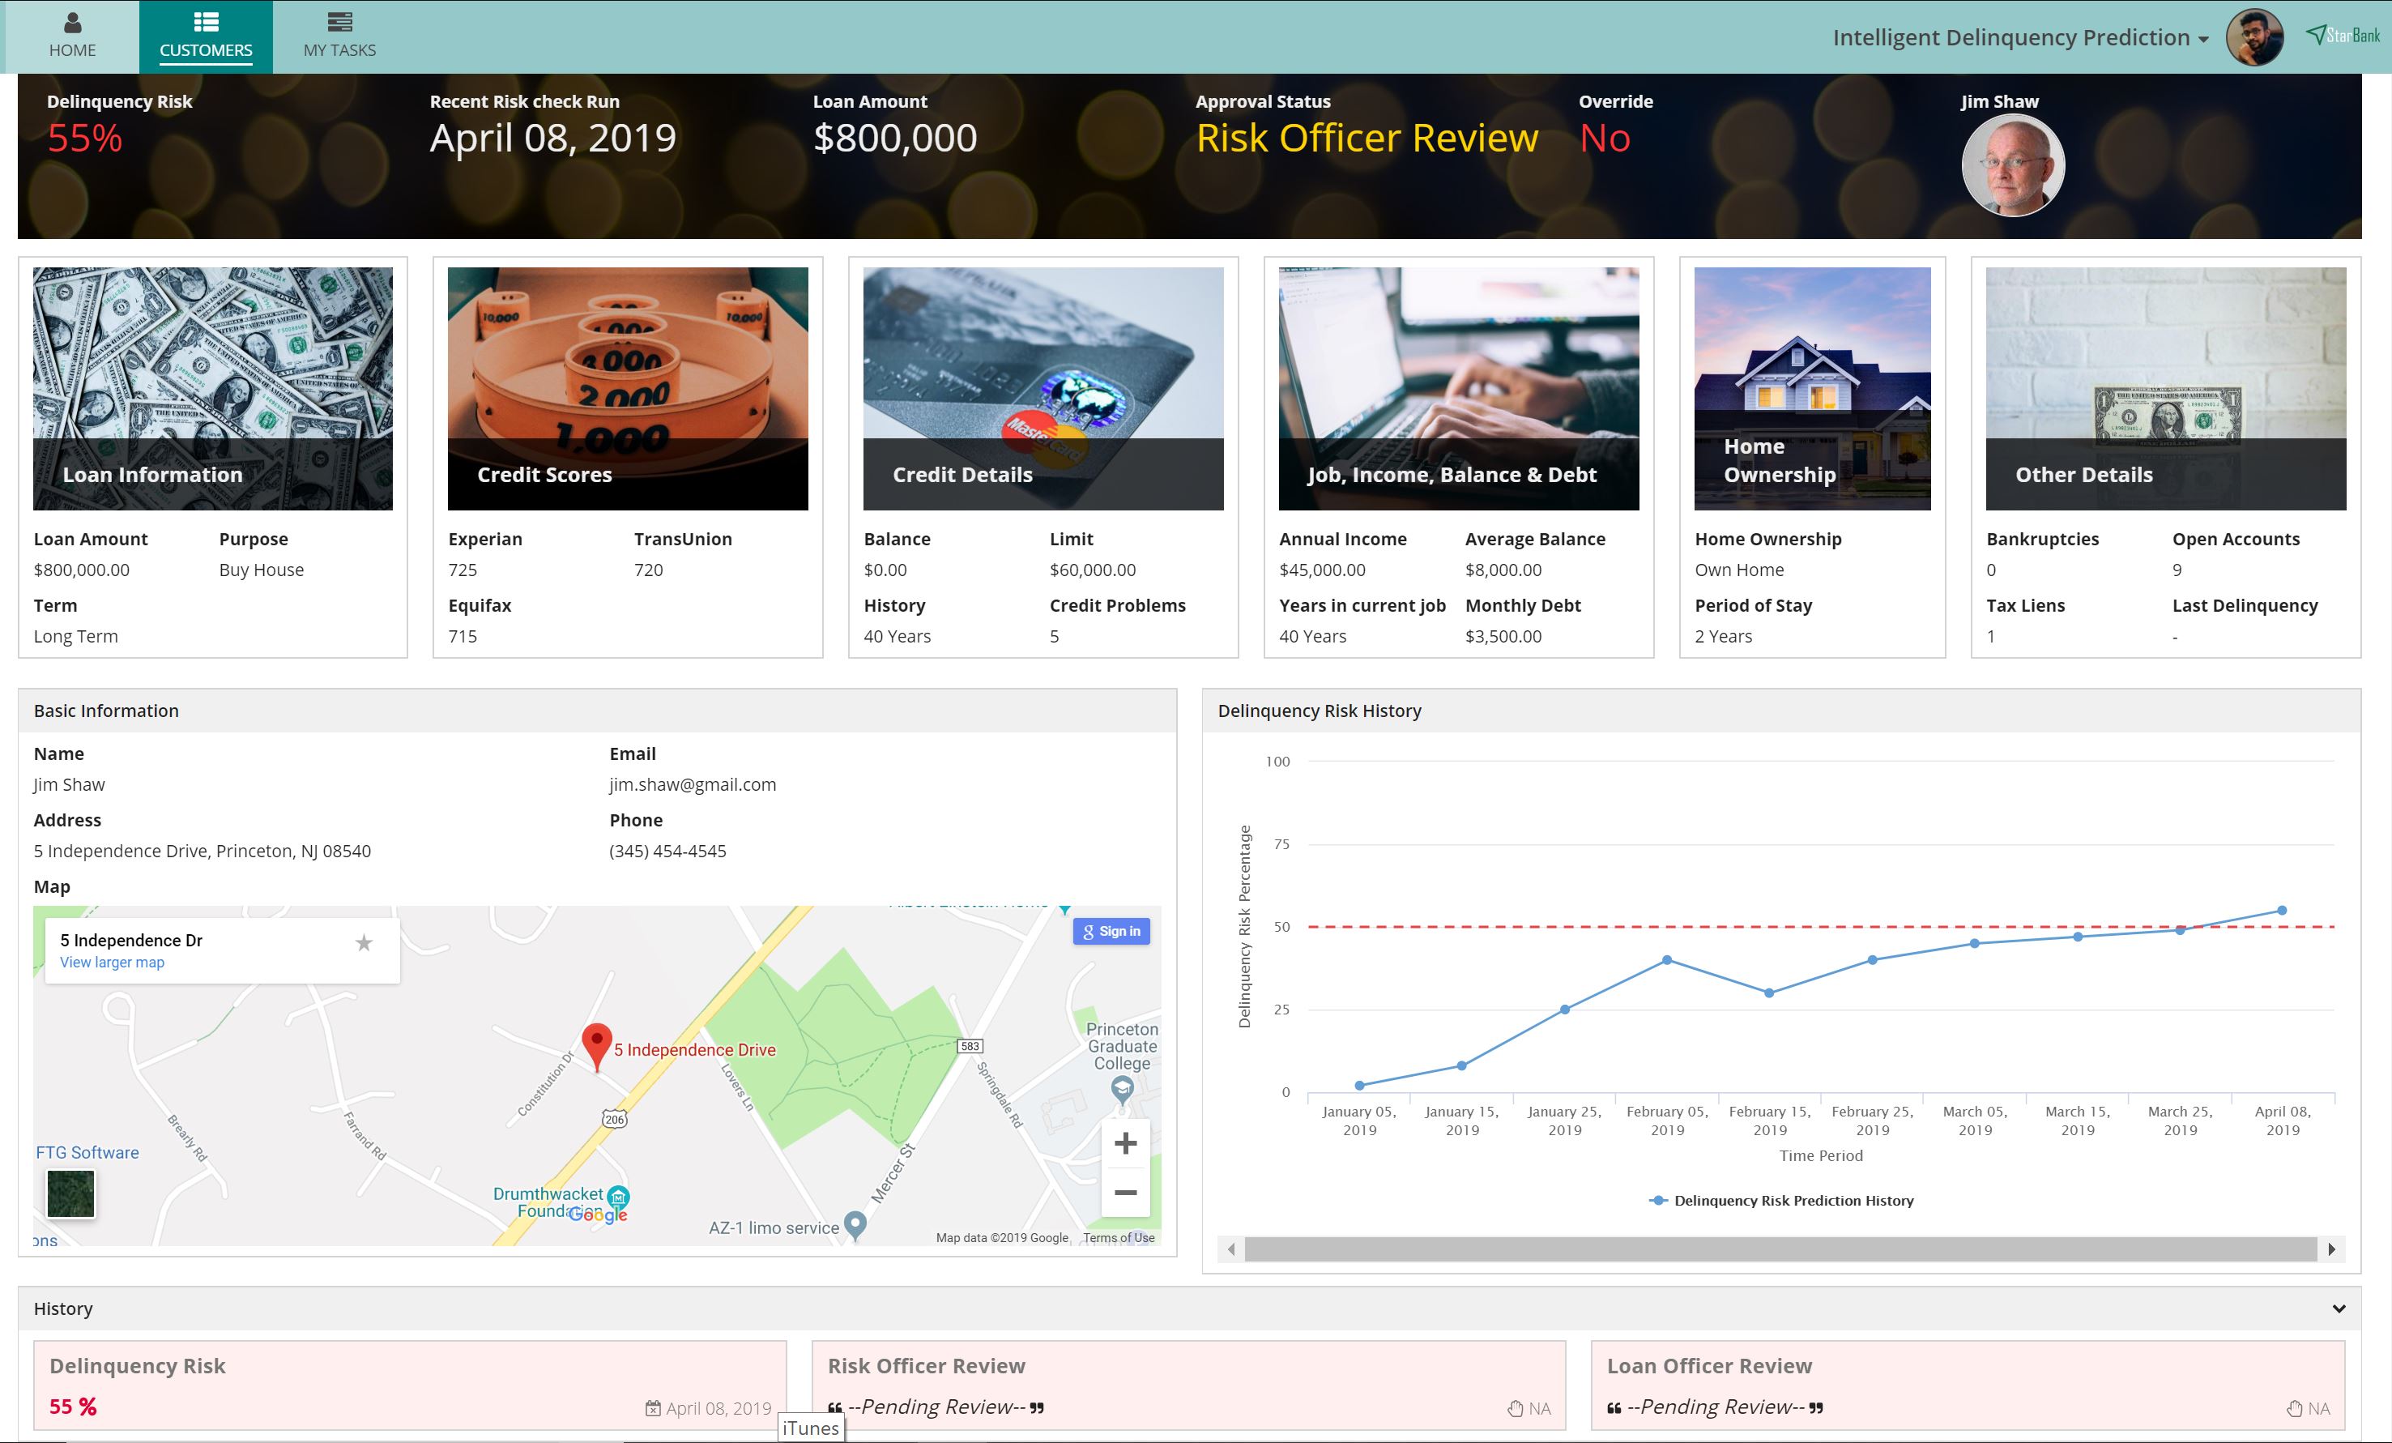Click the CUSTOMERS list icon
The image size is (2392, 1443).
tap(206, 23)
